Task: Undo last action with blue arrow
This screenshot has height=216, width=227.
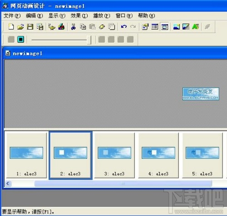Action: pos(124,27)
